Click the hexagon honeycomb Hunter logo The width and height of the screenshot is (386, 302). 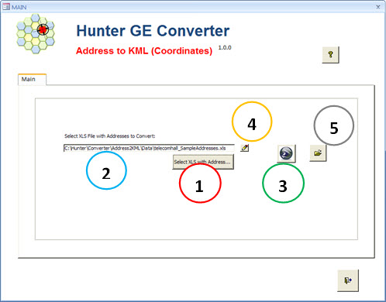(x=36, y=33)
